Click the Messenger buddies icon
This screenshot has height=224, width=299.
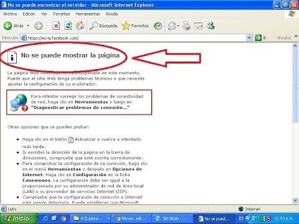[x=211, y=26]
